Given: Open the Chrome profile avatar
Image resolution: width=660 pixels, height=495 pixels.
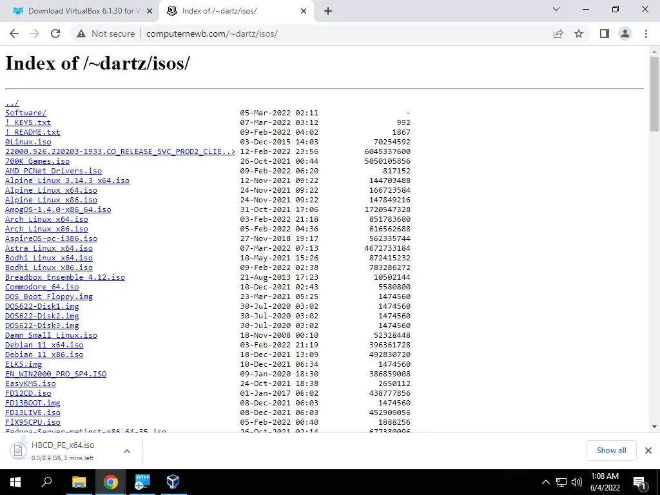Looking at the screenshot, I should (x=625, y=34).
